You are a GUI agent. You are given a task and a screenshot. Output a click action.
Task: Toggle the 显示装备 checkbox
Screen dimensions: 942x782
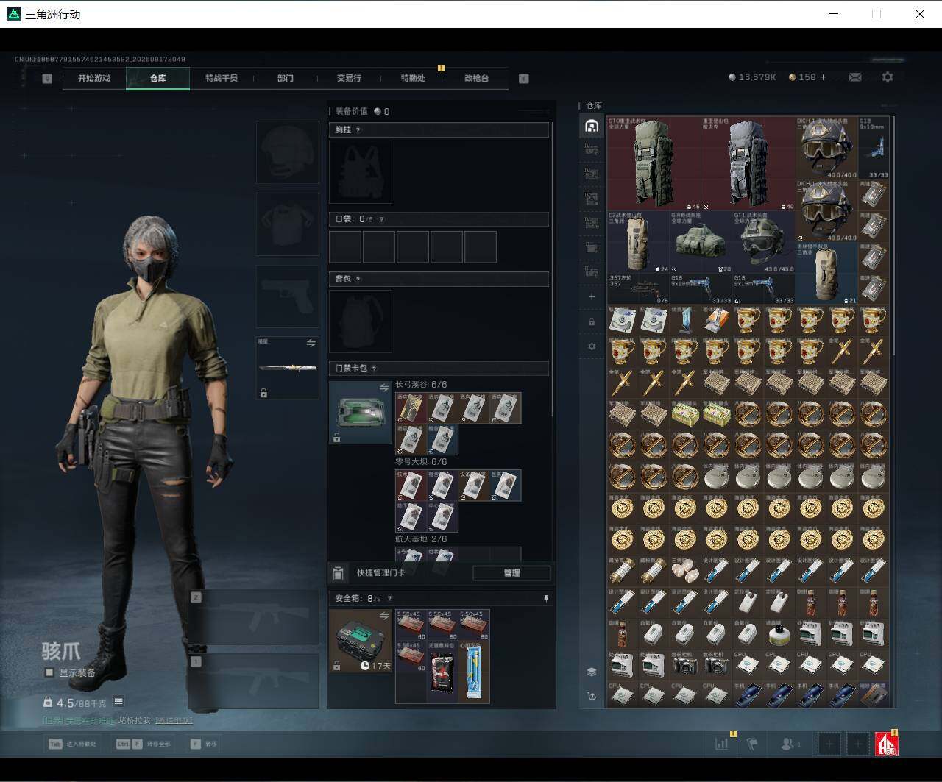49,672
